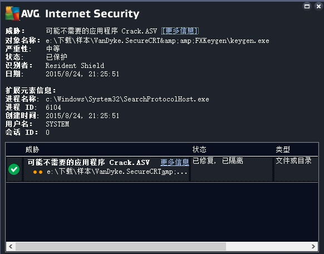
Task: Click the SearchProtocolHost.exe process path
Action: [x=127, y=99]
